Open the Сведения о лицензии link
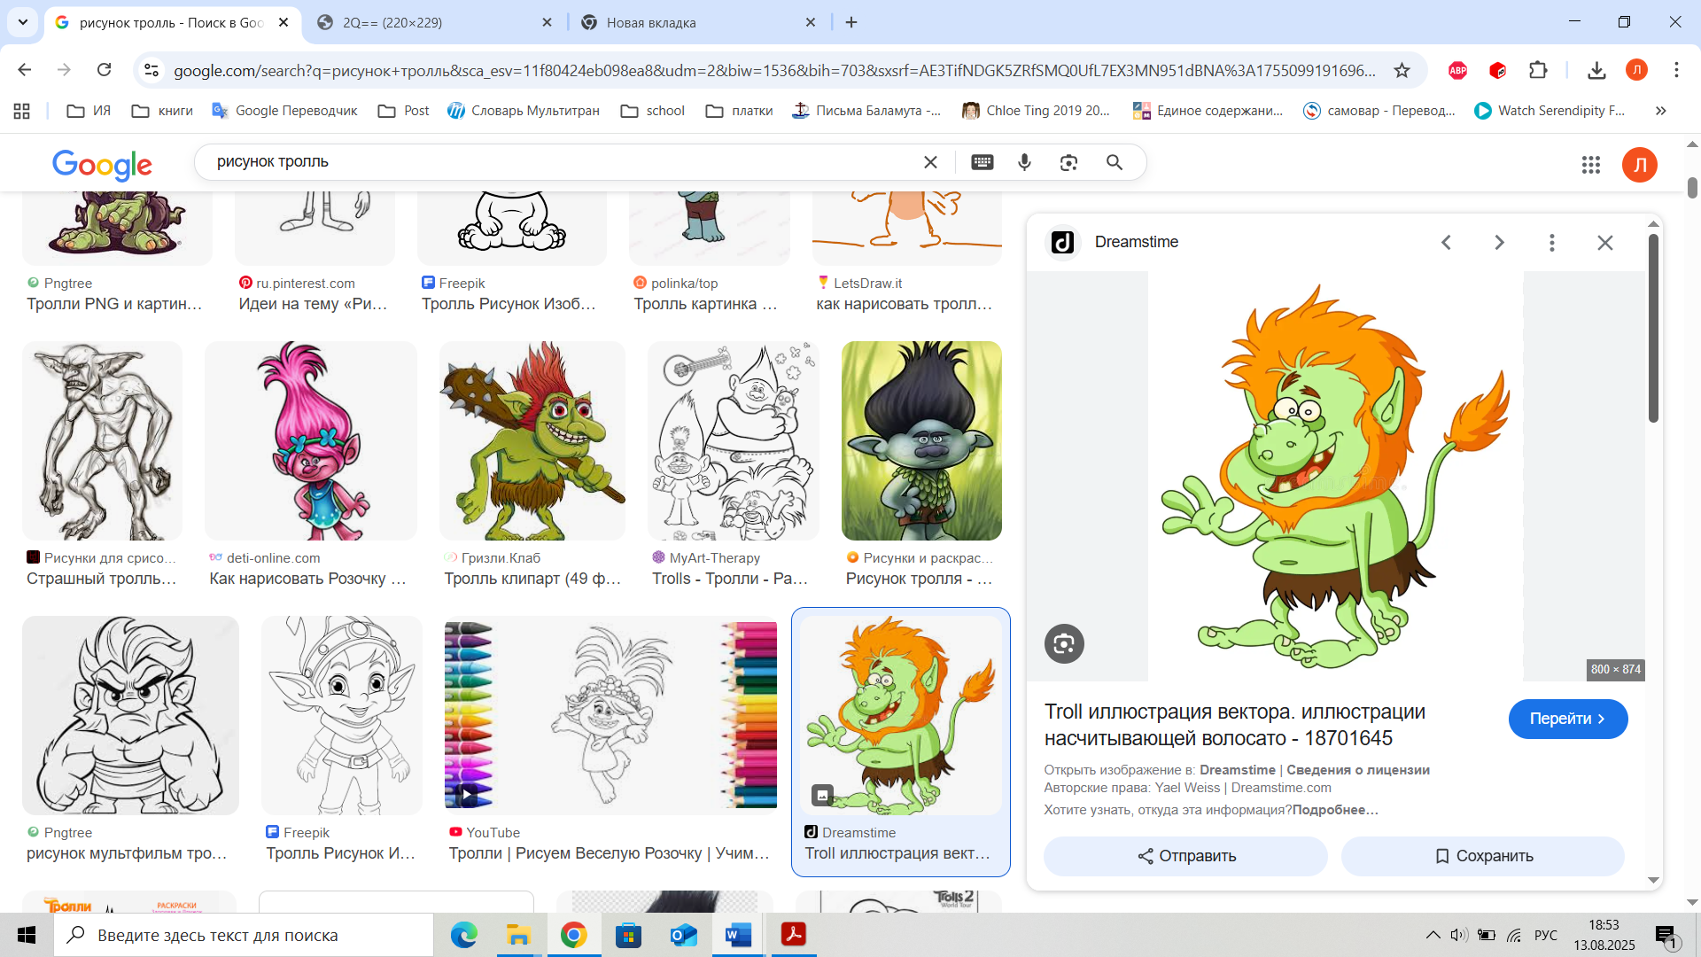The height and width of the screenshot is (957, 1701). click(1358, 770)
